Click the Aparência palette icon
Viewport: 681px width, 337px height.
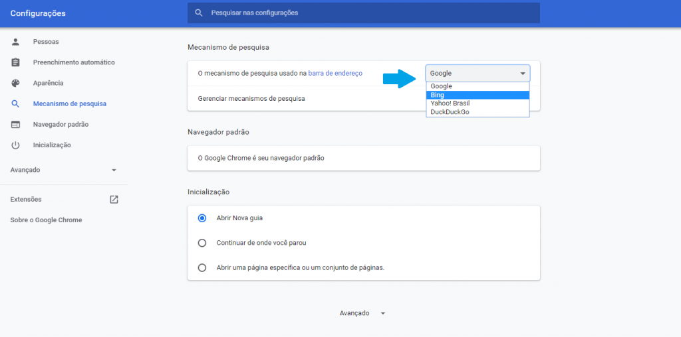click(16, 83)
